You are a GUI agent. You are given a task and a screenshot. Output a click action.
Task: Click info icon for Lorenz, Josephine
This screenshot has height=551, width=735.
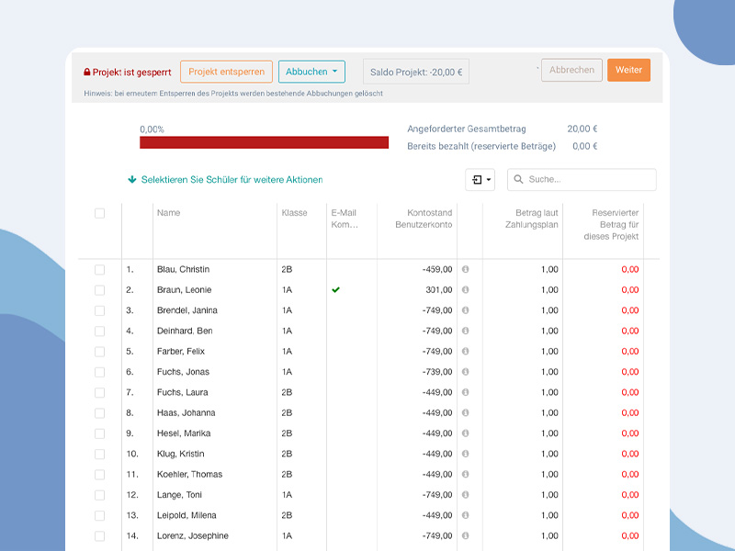[x=465, y=536]
